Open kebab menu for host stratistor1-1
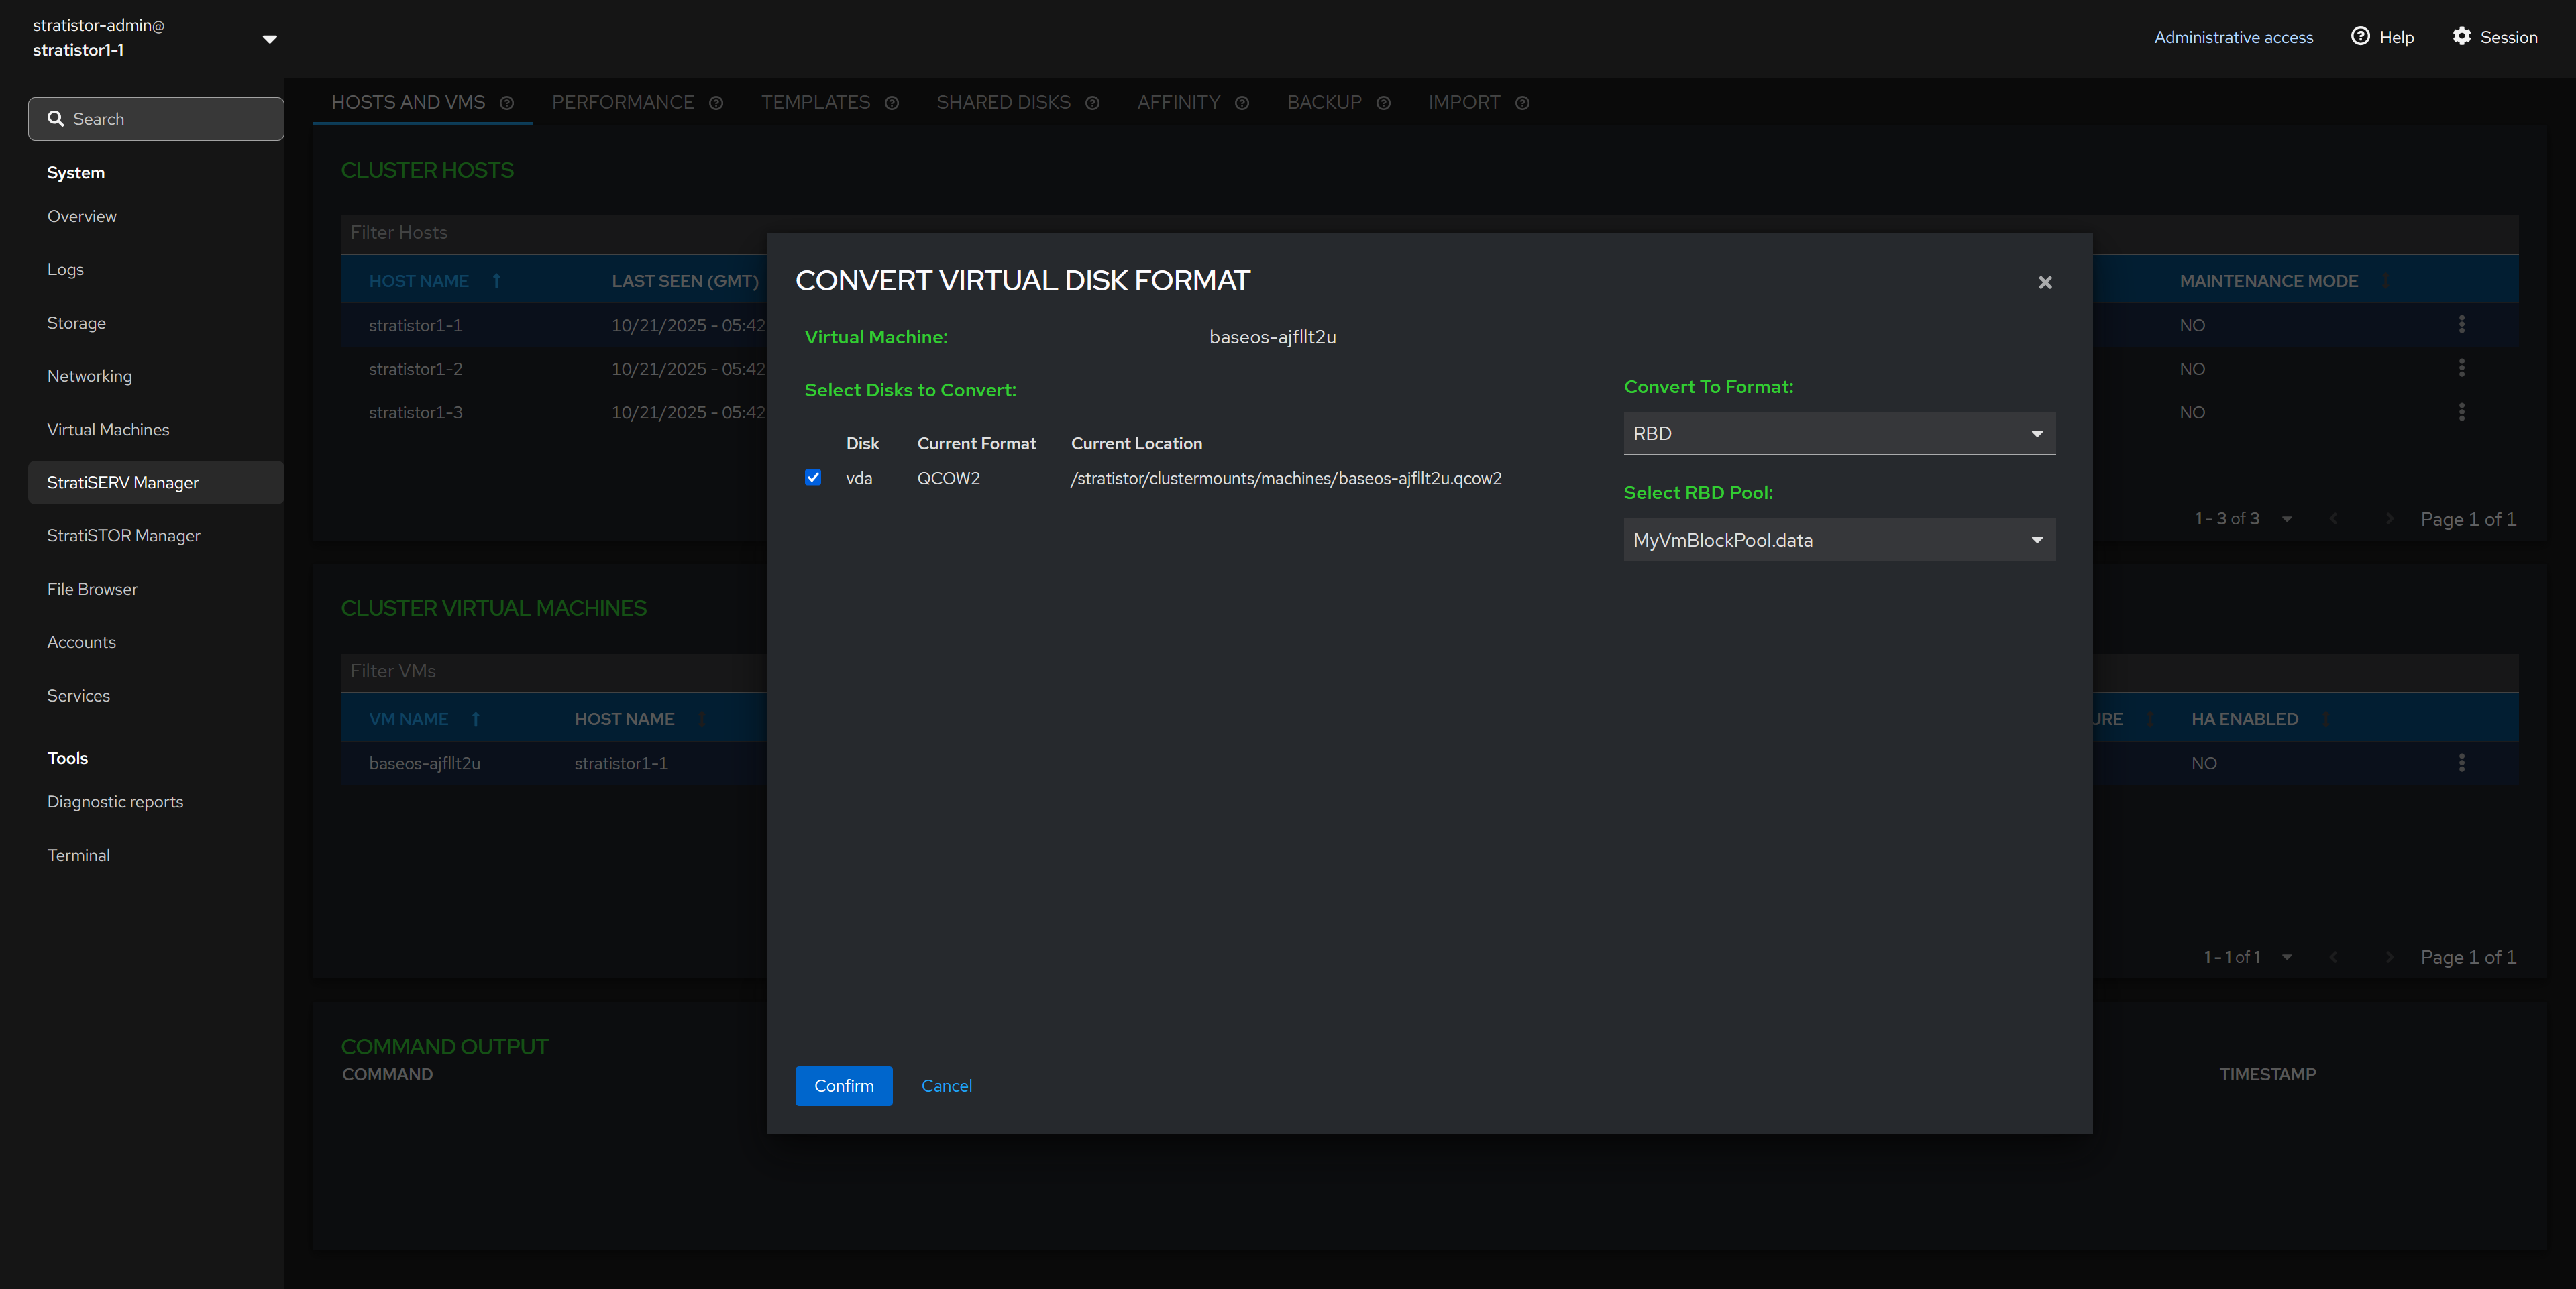 pyautogui.click(x=2461, y=325)
